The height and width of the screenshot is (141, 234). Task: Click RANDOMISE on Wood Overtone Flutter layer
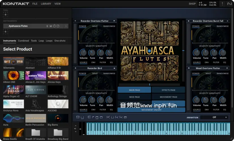tap(222, 74)
